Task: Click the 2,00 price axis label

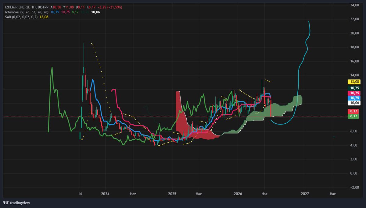Action: [354, 159]
